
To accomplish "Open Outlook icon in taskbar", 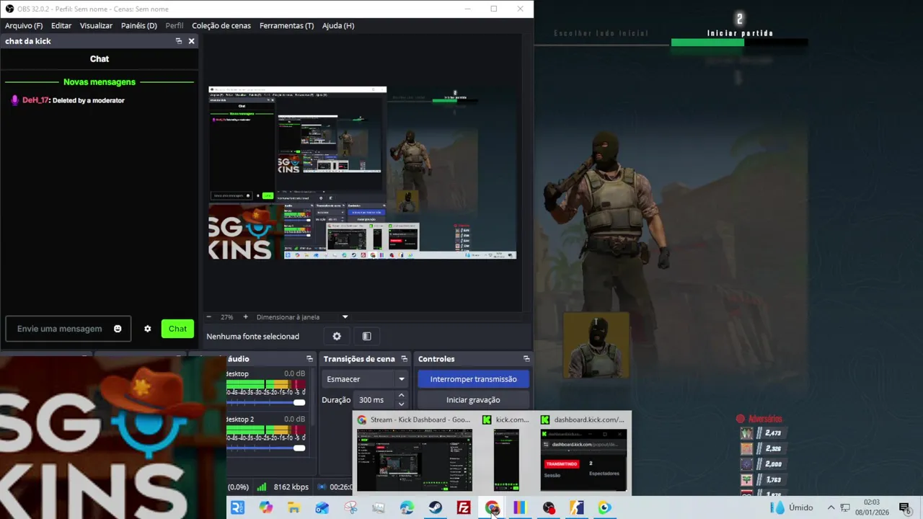I will click(322, 507).
